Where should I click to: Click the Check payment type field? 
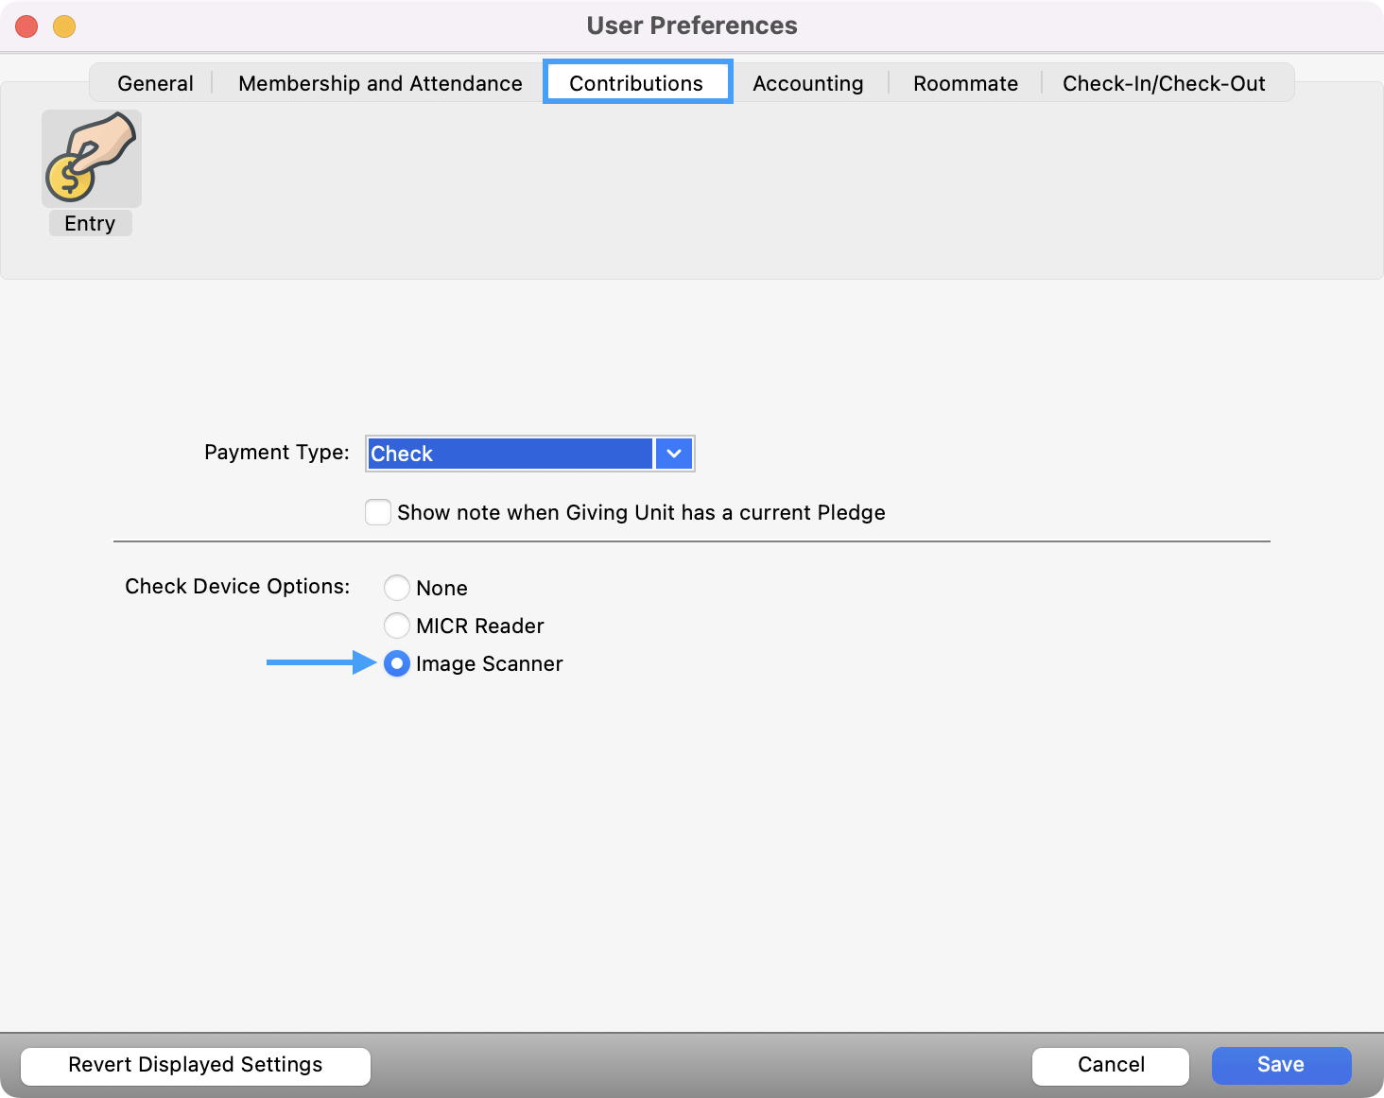(x=509, y=454)
